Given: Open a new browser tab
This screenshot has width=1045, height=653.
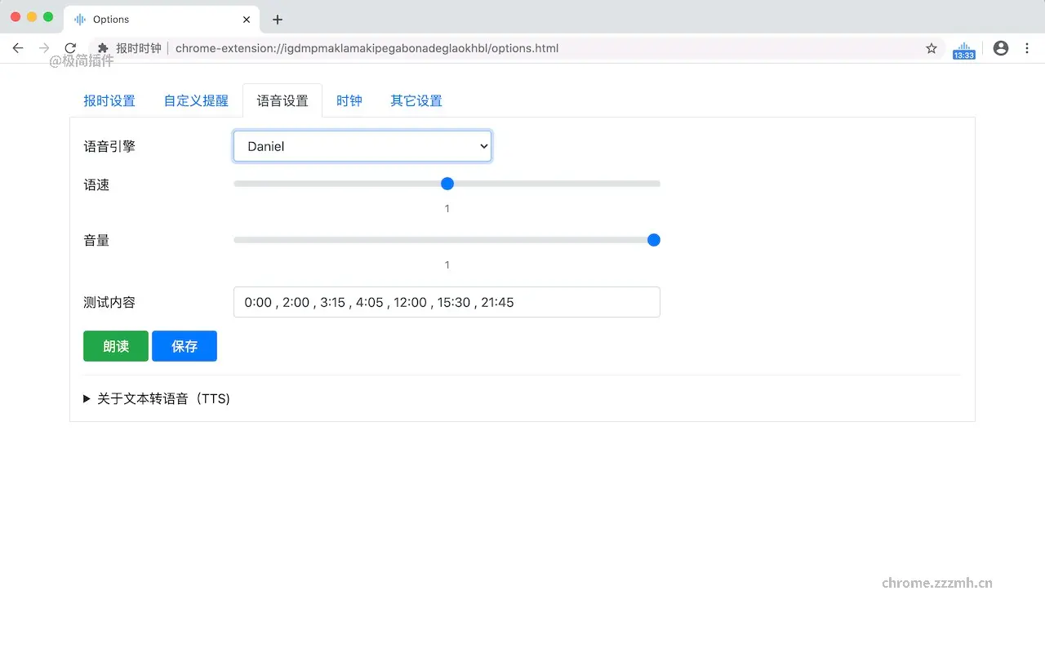Looking at the screenshot, I should (x=278, y=18).
